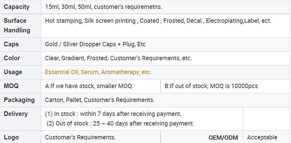Image resolution: width=291 pixels, height=143 pixels.
Task: Select Out of stock 25 ~ 40 days line
Action: click(120, 123)
